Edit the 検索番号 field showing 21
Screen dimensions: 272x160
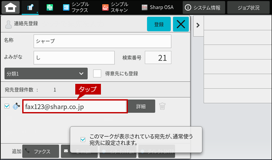click(158, 58)
